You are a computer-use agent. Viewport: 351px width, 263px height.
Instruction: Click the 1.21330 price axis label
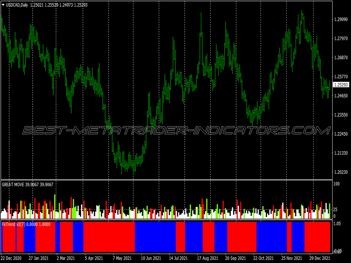[x=341, y=153]
